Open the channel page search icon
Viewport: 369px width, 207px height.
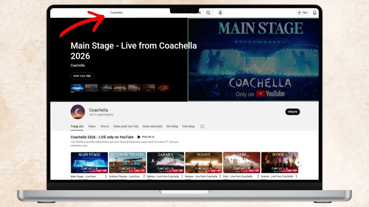pyautogui.click(x=202, y=126)
